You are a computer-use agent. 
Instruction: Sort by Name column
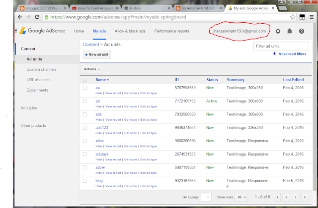(x=102, y=80)
